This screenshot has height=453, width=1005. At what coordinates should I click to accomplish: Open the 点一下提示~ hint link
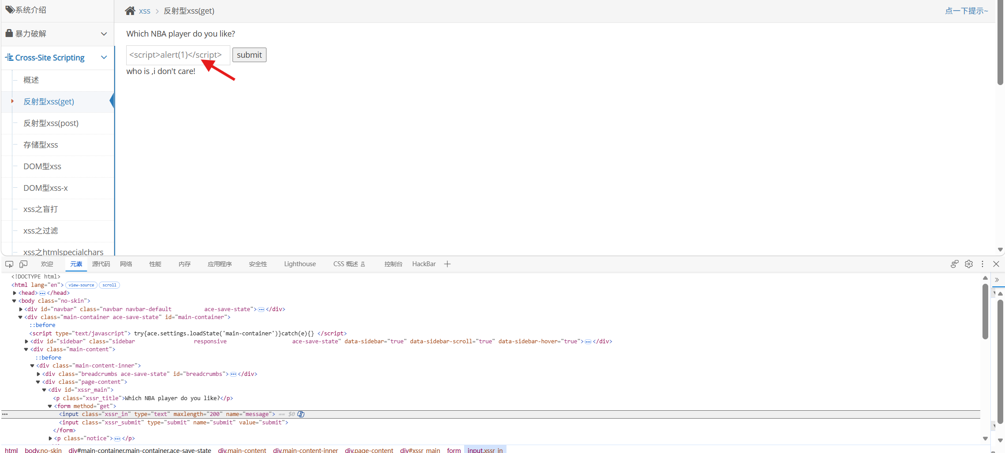[966, 11]
